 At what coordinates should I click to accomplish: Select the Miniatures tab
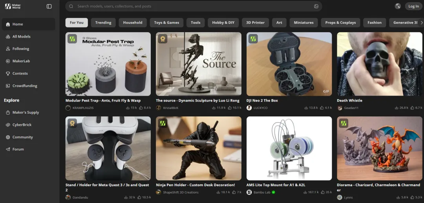303,23
